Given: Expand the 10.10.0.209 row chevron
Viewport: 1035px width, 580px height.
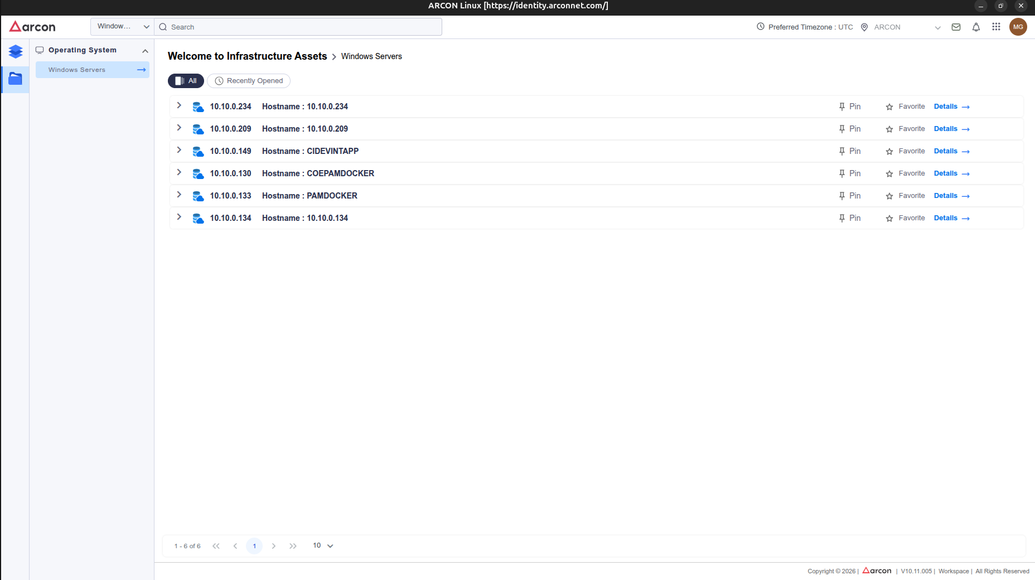Looking at the screenshot, I should pos(179,128).
